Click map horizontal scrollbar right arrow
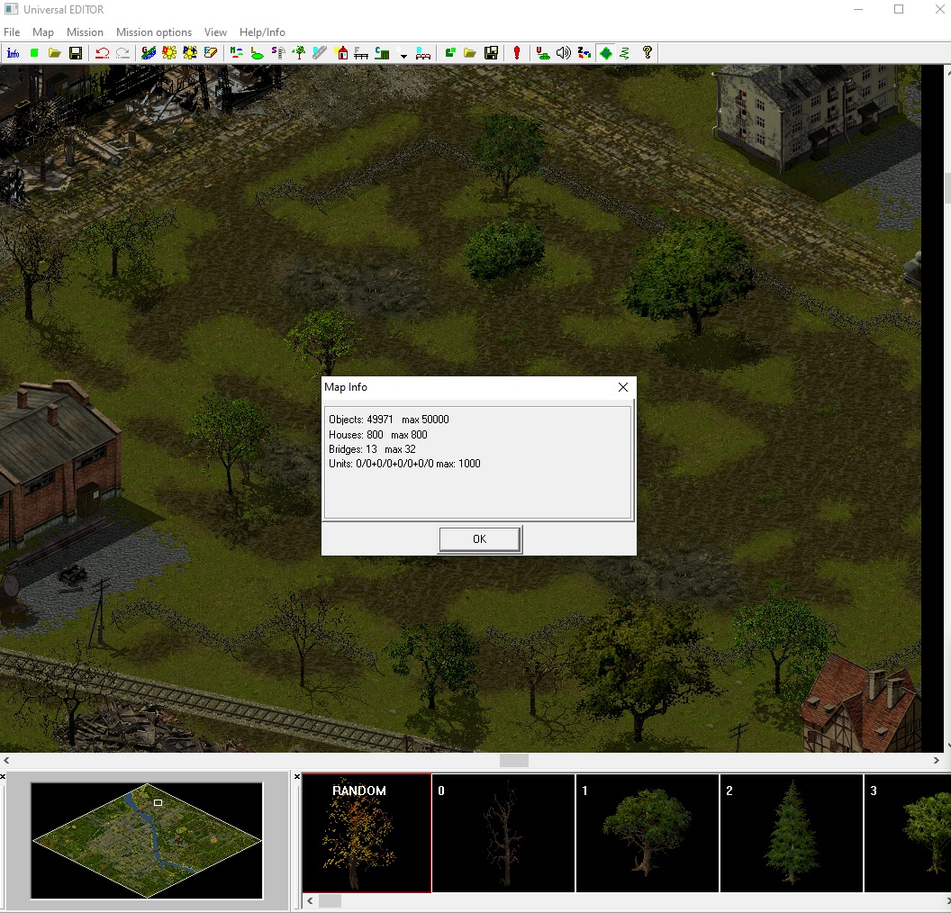 click(x=936, y=760)
